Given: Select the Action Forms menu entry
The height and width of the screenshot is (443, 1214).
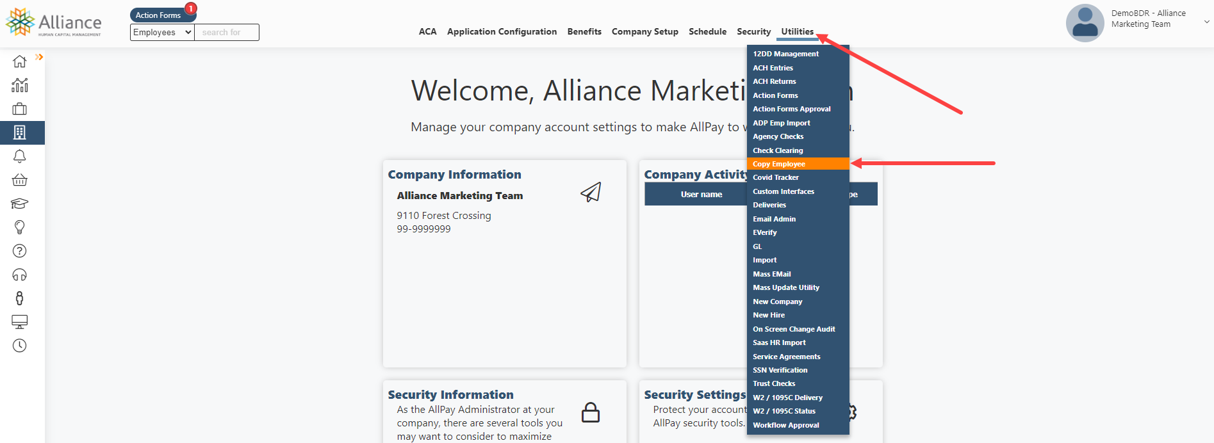Looking at the screenshot, I should click(x=798, y=95).
